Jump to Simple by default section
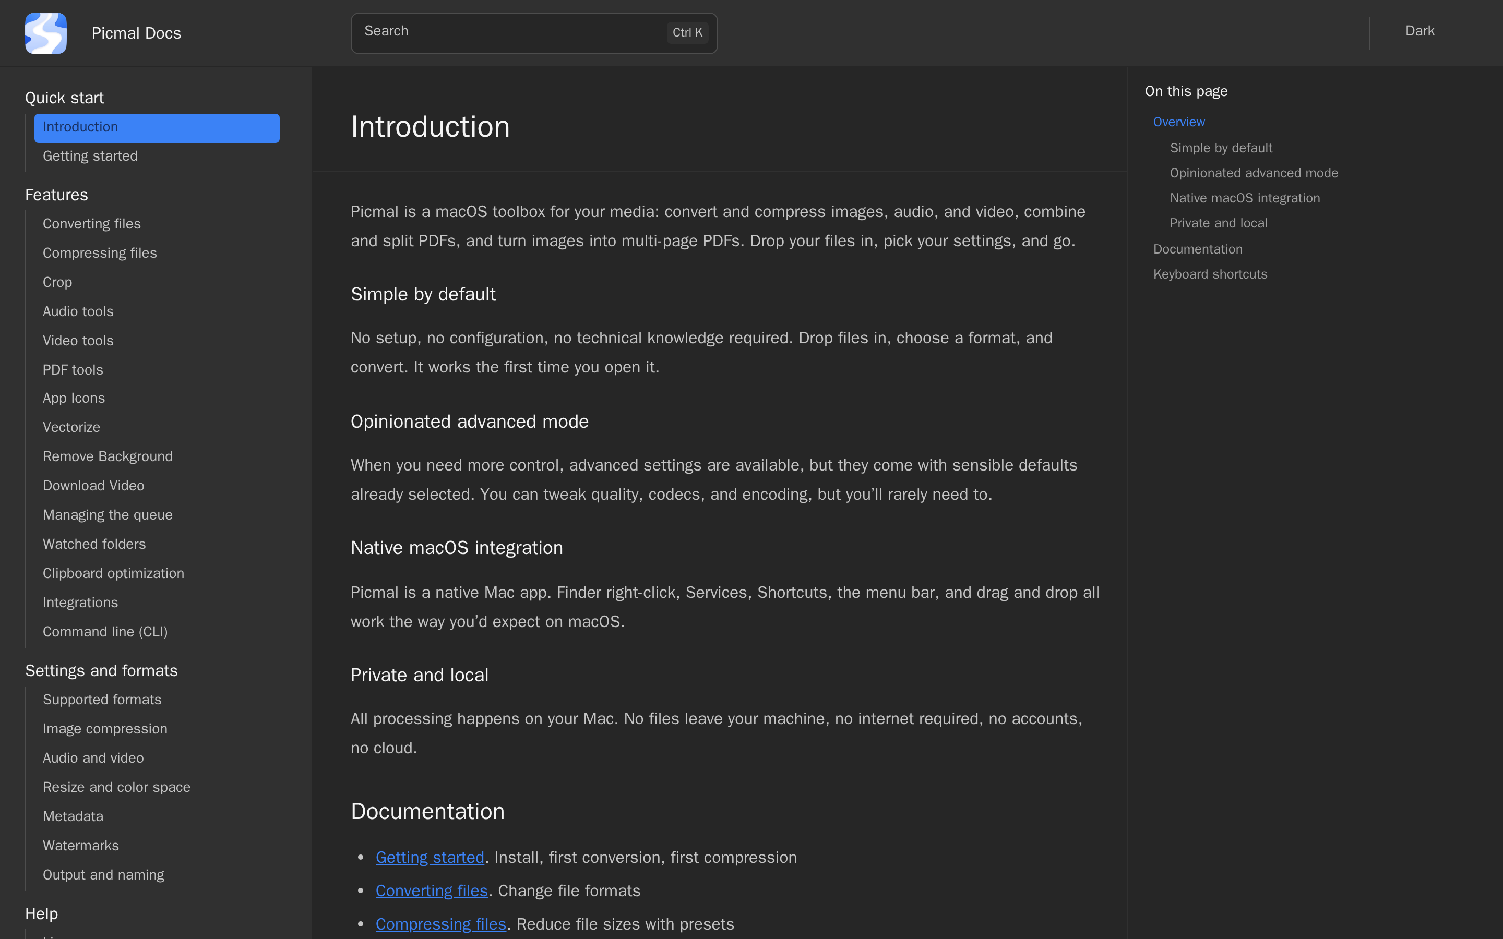Screen dimensions: 1503x939 [x=1221, y=148]
